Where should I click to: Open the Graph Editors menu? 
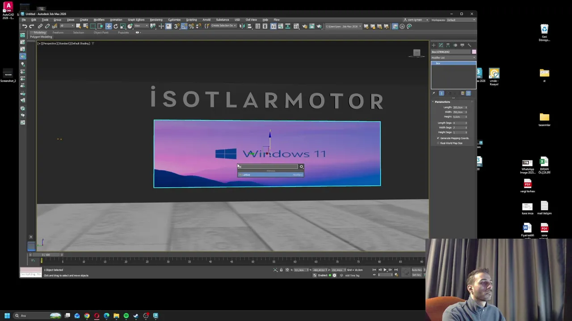(x=136, y=20)
